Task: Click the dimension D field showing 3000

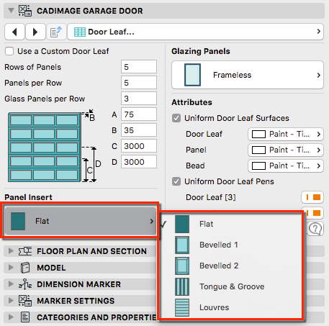Action: 139,162
